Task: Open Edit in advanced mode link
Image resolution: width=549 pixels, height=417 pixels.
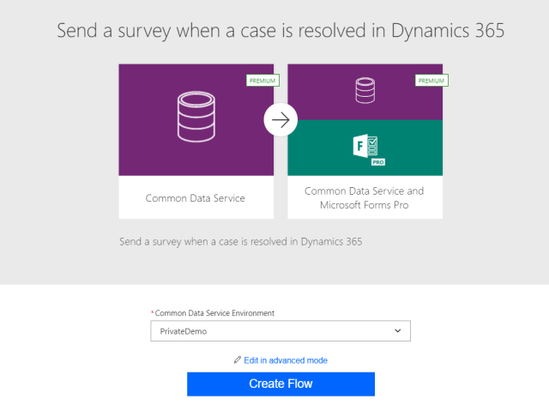Action: tap(286, 360)
